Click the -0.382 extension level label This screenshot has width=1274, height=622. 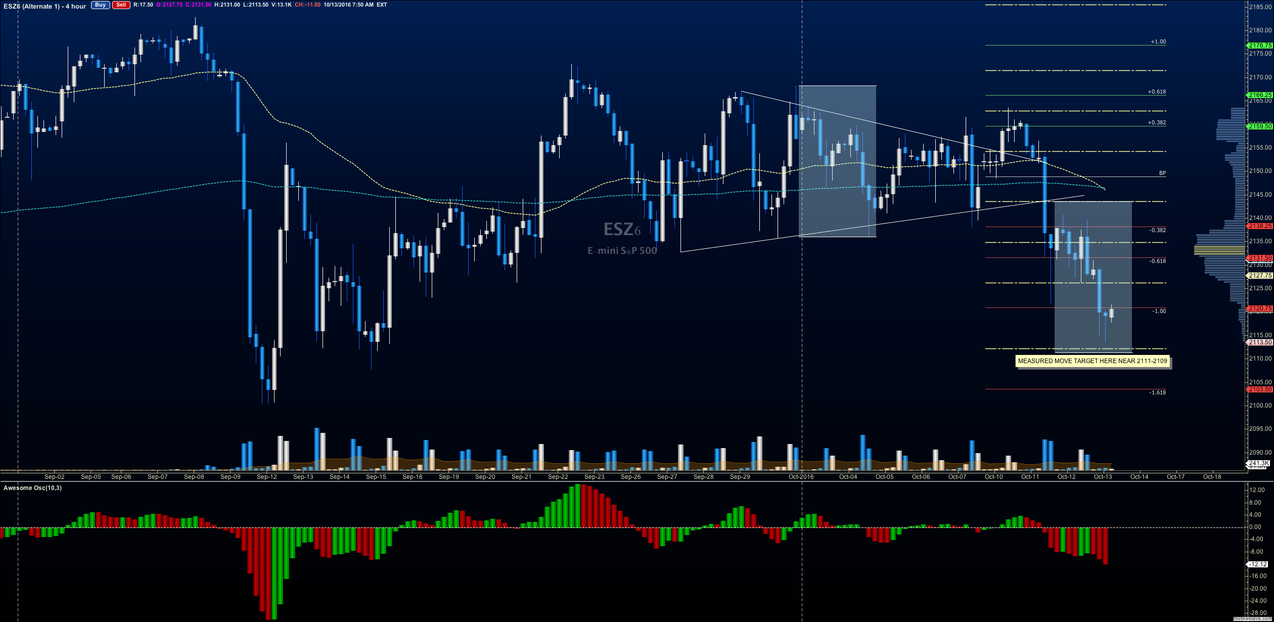(x=1157, y=231)
